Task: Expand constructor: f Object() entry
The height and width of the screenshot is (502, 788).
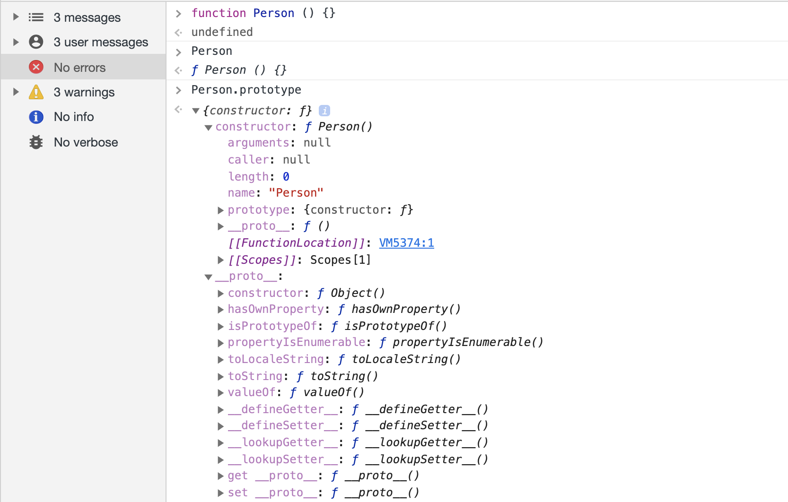Action: [220, 294]
